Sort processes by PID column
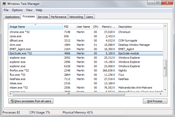 coord(69,27)
